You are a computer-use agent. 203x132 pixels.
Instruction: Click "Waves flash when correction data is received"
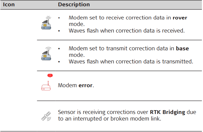pyautogui.click(x=127, y=31)
